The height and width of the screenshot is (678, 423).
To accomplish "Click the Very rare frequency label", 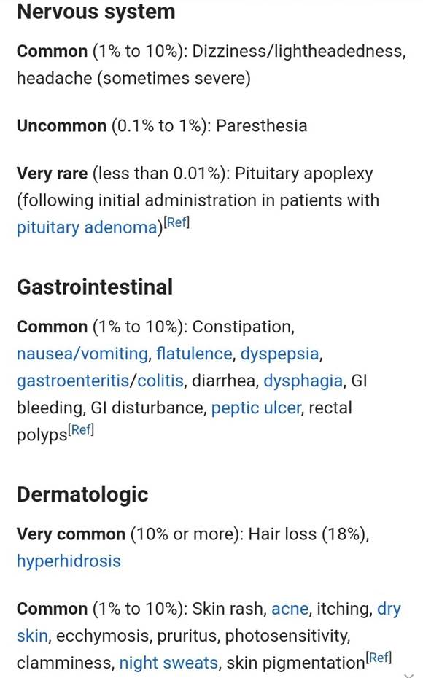I will [52, 174].
